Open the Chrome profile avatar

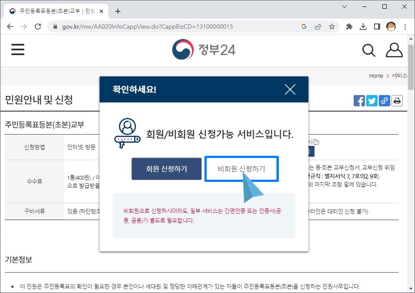point(391,26)
